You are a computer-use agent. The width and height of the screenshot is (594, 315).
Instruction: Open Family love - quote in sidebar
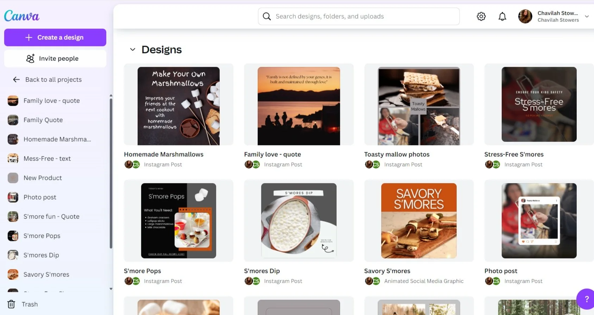51,101
